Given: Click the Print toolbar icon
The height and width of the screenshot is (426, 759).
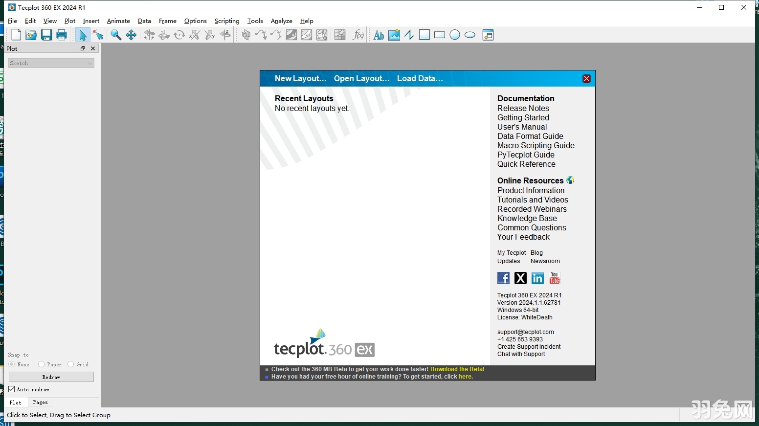Looking at the screenshot, I should coord(62,35).
